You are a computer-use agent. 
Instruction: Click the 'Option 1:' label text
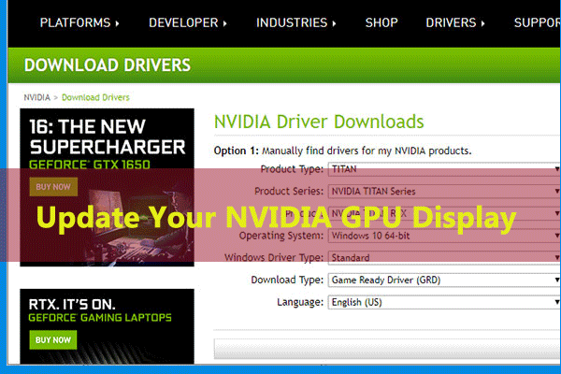(x=237, y=151)
